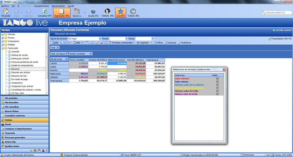Open Columnas toolbar button
The width and height of the screenshot is (293, 157).
click(170, 43)
